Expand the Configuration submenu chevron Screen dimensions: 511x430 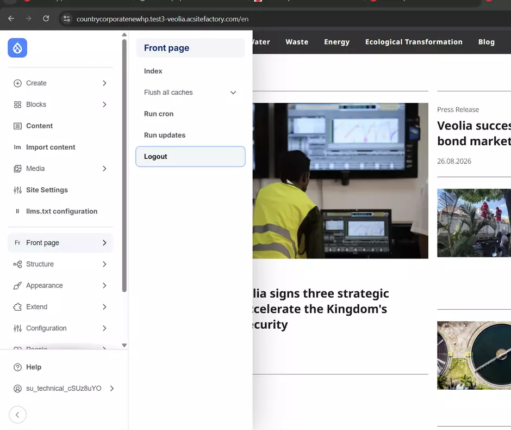pyautogui.click(x=104, y=329)
